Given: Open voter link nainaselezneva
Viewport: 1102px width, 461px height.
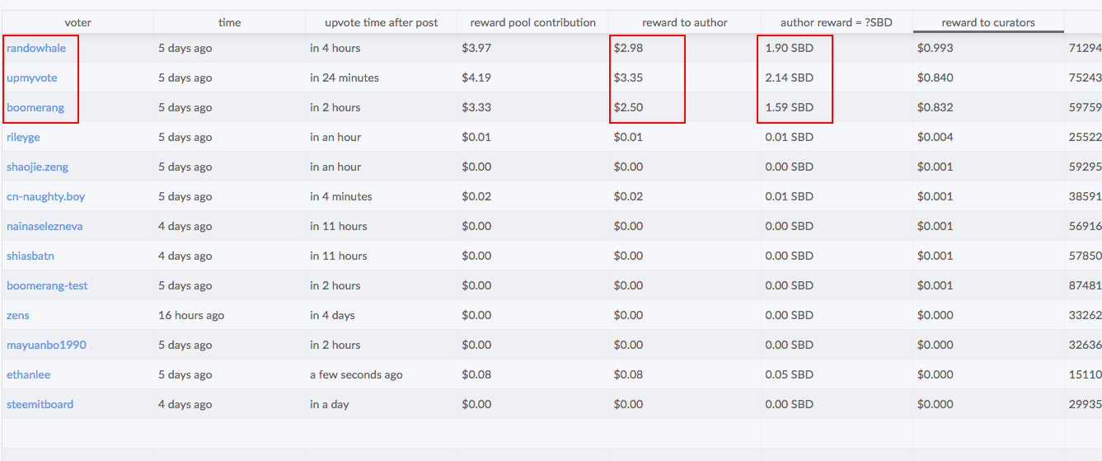Looking at the screenshot, I should click(x=45, y=226).
